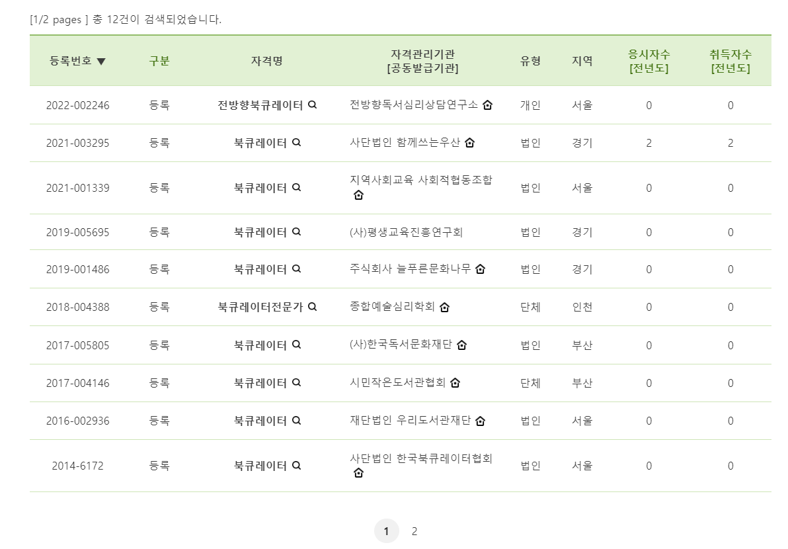Click the 자격명 column header
Screen dimensions: 788x549
266,60
